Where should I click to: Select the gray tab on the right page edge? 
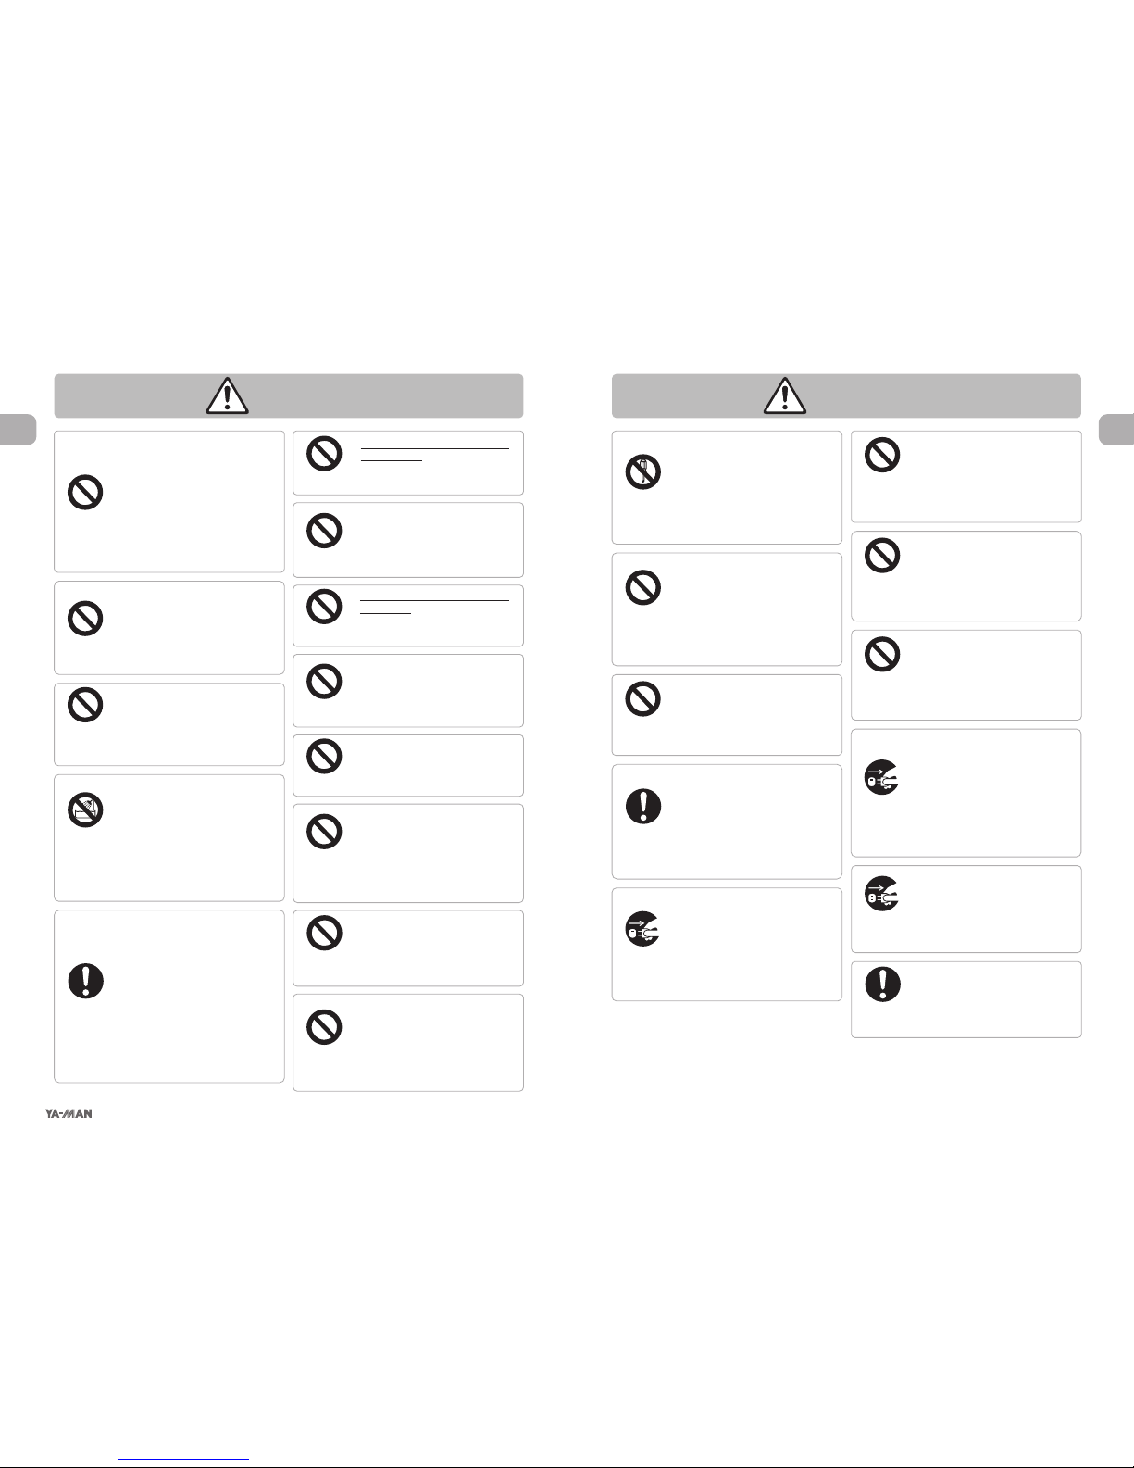click(x=1116, y=431)
